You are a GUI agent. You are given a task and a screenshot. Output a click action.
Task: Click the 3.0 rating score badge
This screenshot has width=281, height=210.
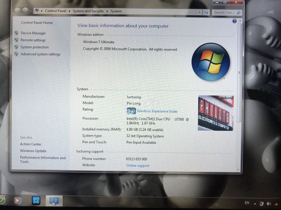pos(131,111)
